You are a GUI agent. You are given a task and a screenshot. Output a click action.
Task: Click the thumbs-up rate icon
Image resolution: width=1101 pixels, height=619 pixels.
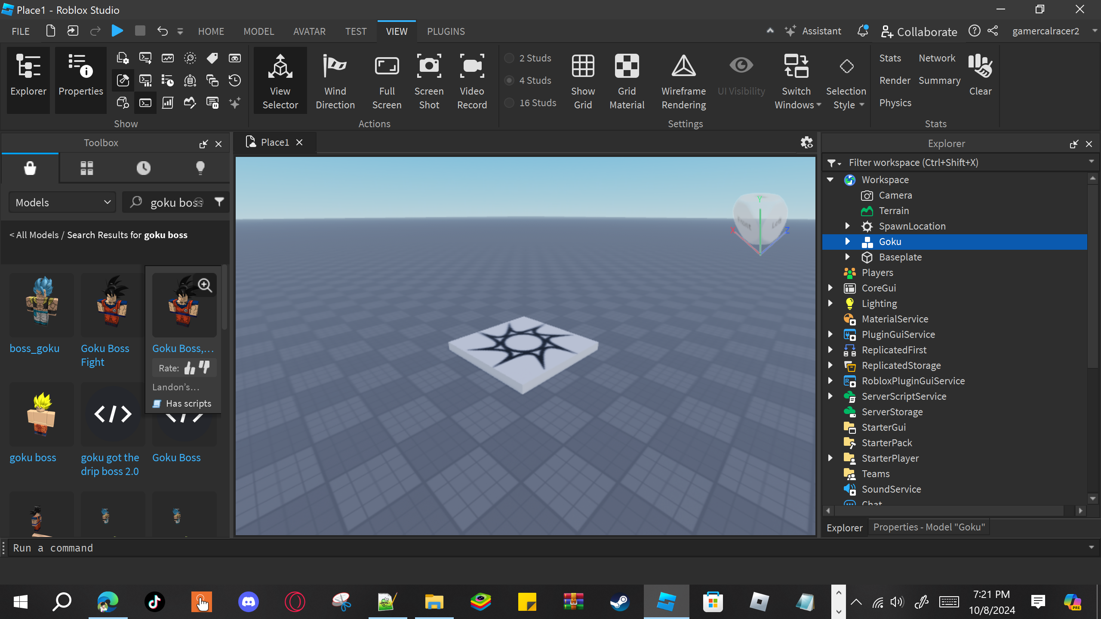[x=190, y=368]
